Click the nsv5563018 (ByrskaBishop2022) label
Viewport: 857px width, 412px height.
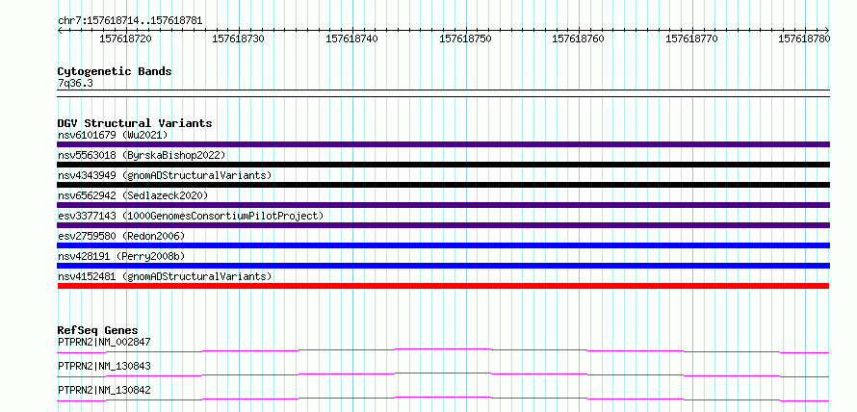pyautogui.click(x=142, y=155)
